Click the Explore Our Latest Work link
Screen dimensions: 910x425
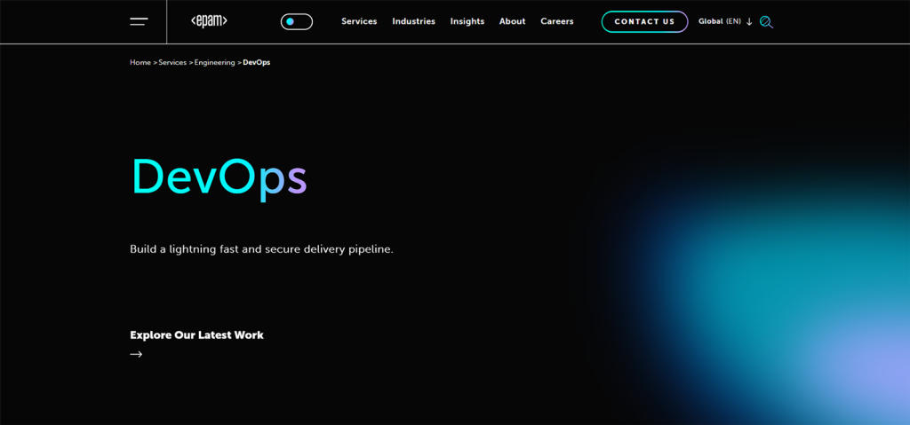[x=196, y=335]
